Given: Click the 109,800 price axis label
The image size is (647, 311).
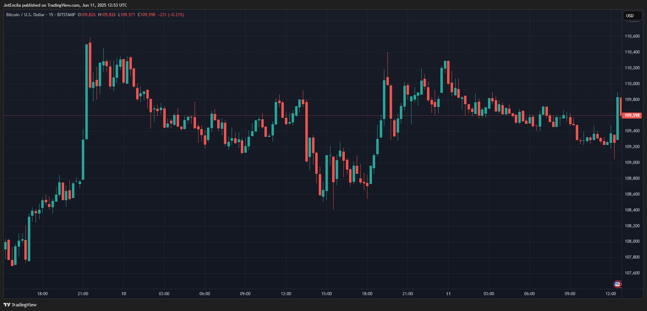Looking at the screenshot, I should [x=632, y=100].
